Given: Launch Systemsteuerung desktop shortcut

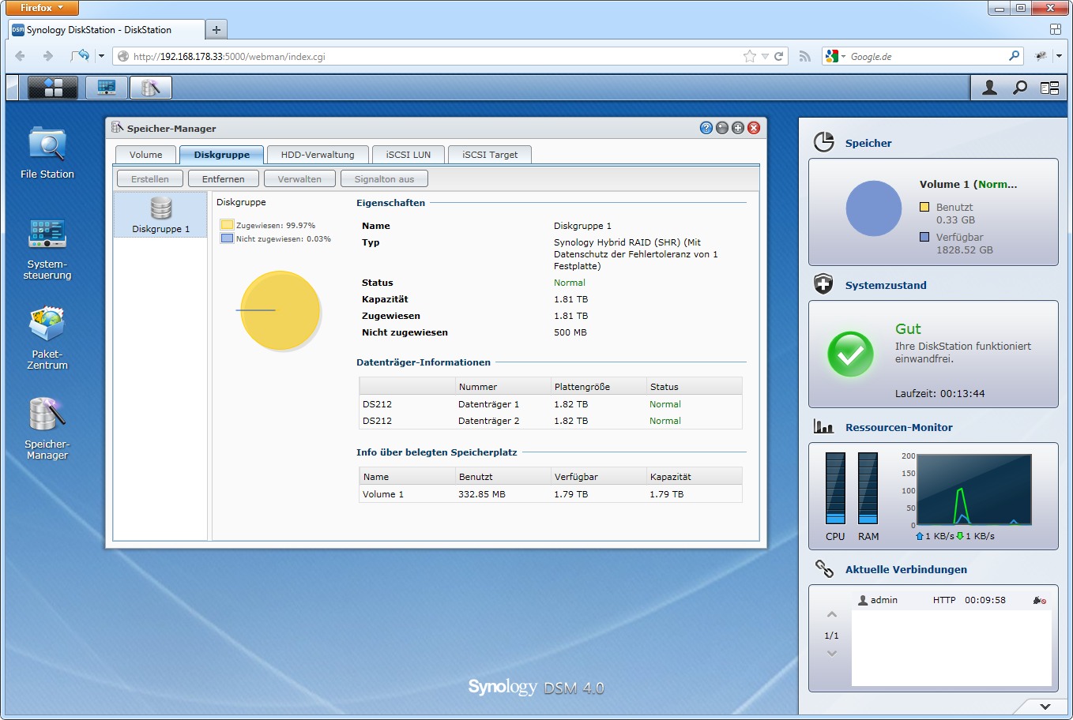Looking at the screenshot, I should (47, 249).
